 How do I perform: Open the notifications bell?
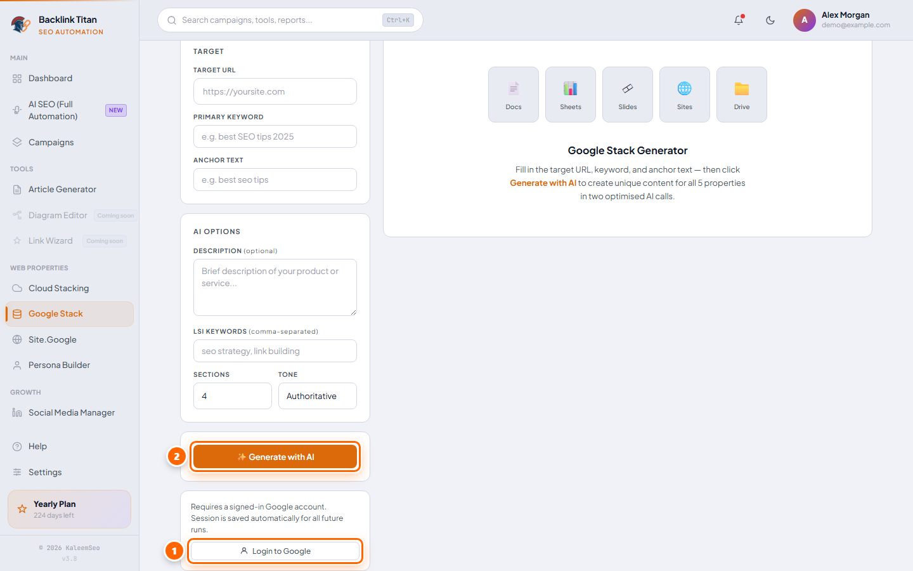click(739, 20)
